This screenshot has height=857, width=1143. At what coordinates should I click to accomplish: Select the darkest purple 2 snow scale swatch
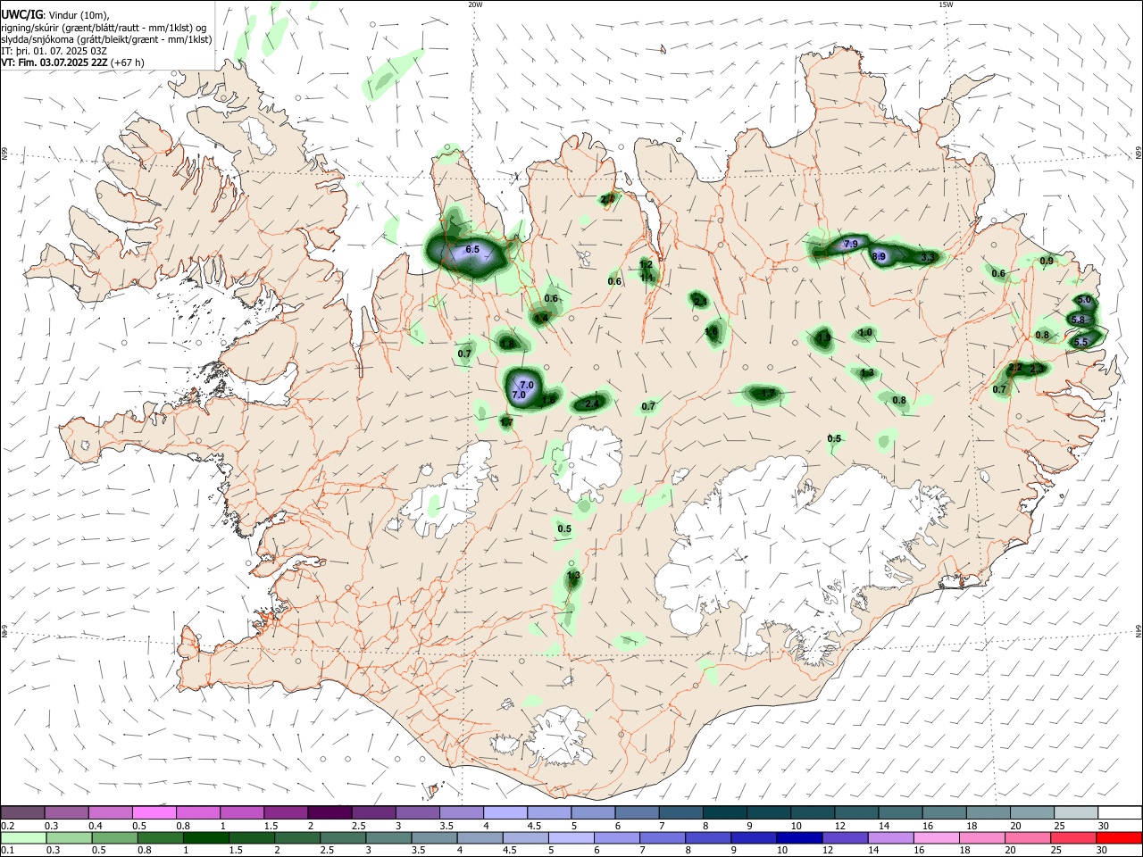(329, 812)
